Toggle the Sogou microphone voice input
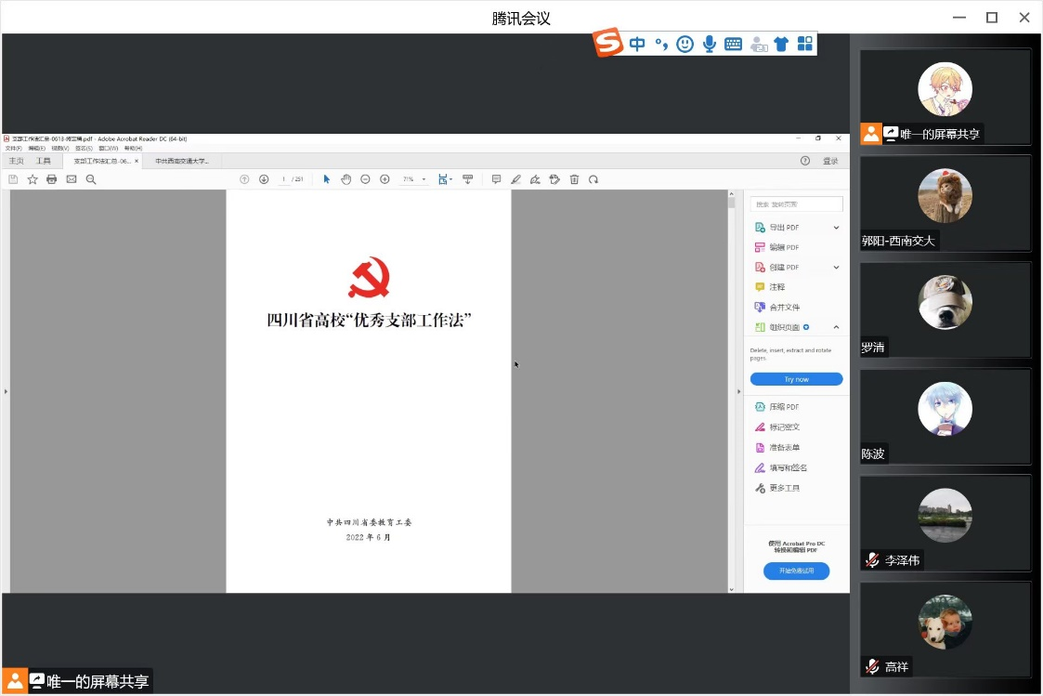Viewport: 1043px width, 696px height. [x=710, y=44]
